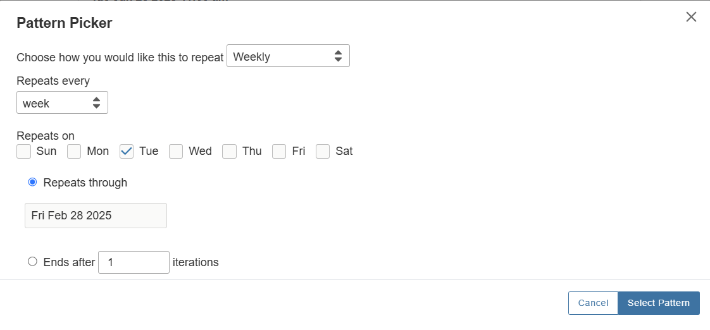The height and width of the screenshot is (330, 710).
Task: Enable the Sat checkbox
Action: click(323, 152)
